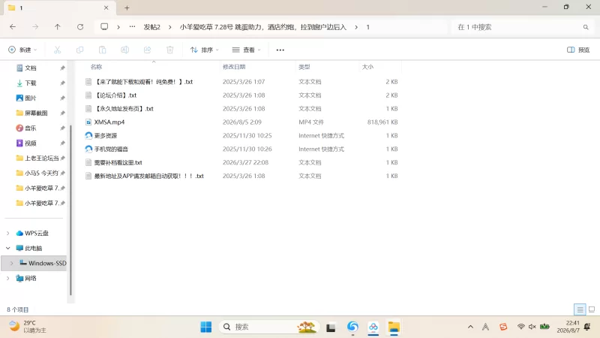The width and height of the screenshot is (600, 338).
Task: Add a new tab with plus button
Action: 127,8
